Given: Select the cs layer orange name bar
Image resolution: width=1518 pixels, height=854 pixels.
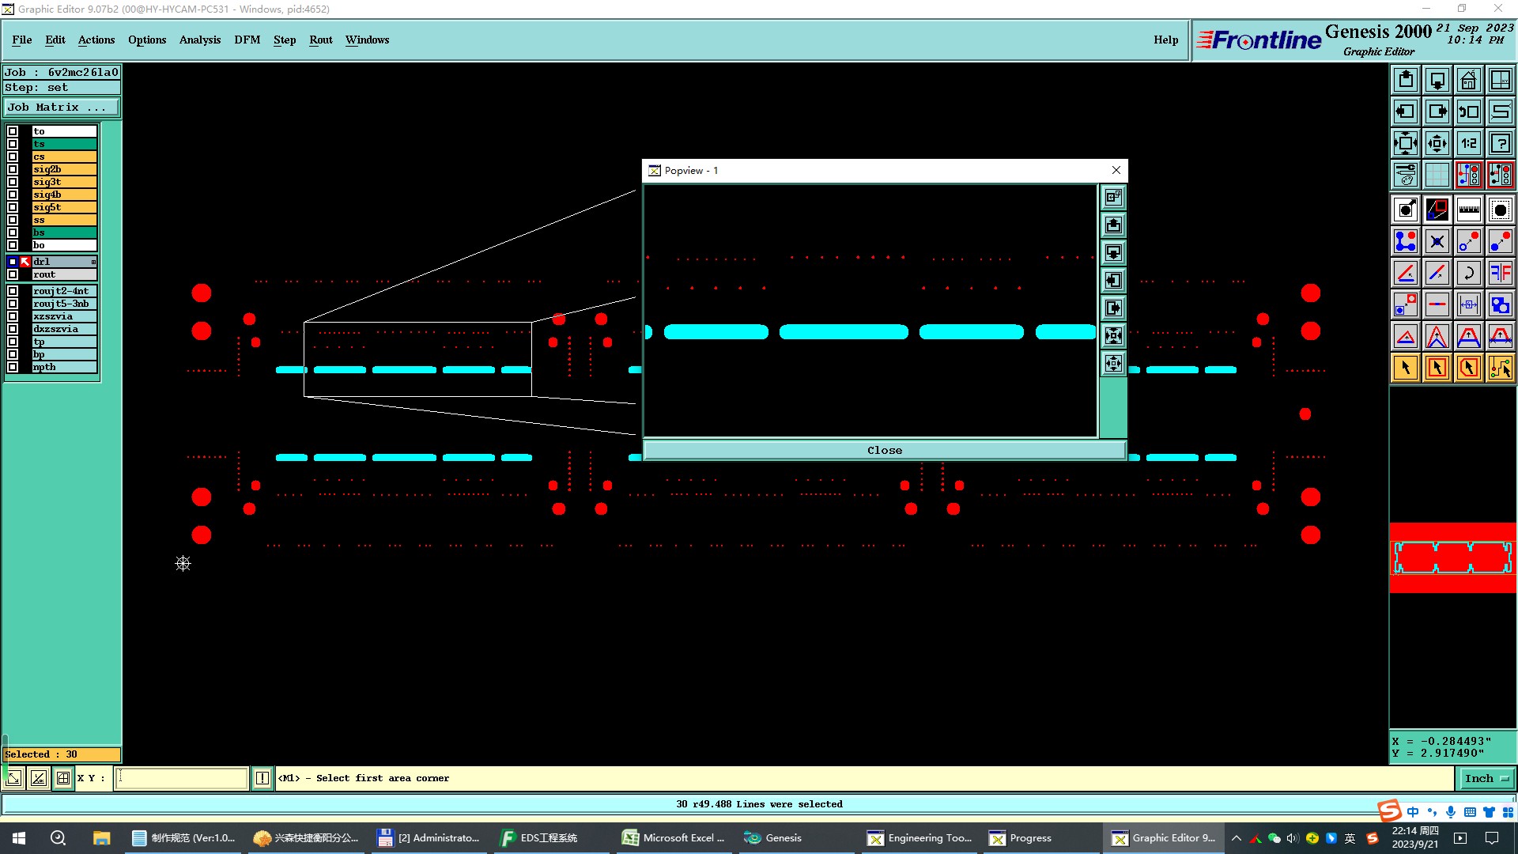Looking at the screenshot, I should [x=64, y=157].
